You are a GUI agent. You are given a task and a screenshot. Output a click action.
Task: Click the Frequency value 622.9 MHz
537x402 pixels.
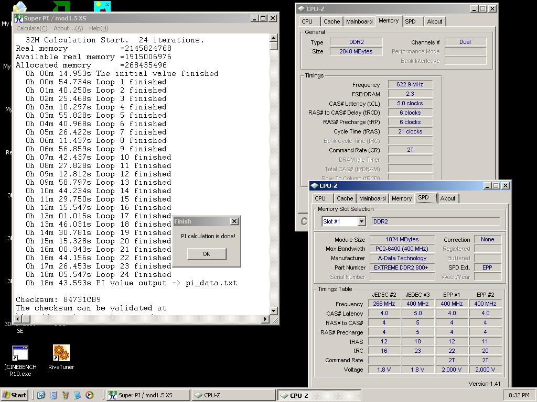tap(410, 84)
